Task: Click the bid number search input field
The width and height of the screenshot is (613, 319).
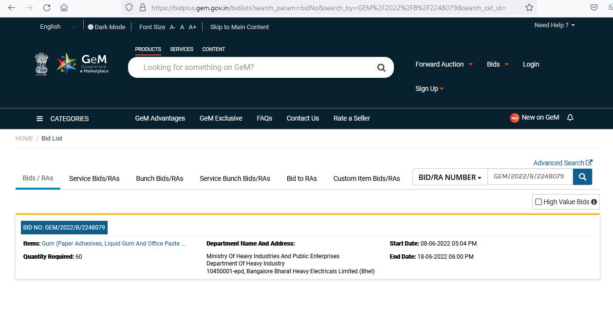Action: click(529, 177)
